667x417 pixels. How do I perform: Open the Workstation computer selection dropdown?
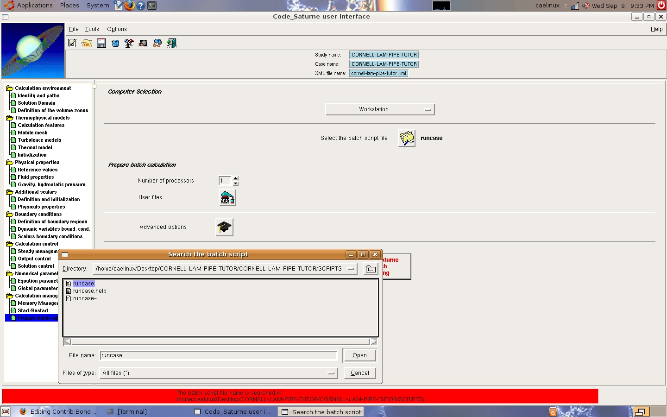[x=380, y=109]
